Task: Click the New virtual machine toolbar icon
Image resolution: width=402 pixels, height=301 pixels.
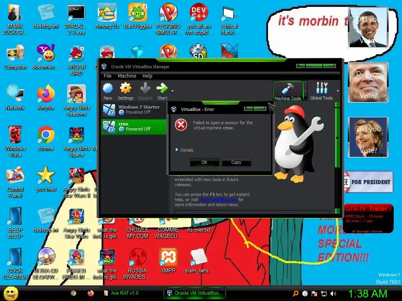Action: (108, 91)
